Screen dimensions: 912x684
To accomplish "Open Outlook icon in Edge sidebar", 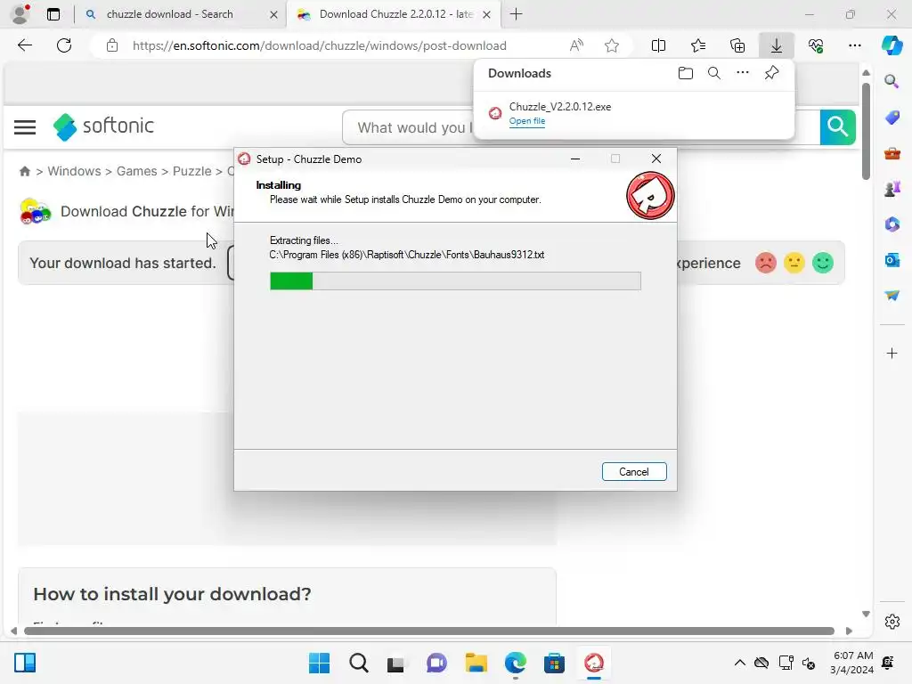I will pos(892,259).
